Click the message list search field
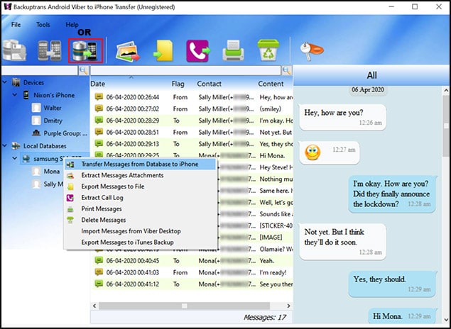The image size is (451, 329). tap(185, 71)
